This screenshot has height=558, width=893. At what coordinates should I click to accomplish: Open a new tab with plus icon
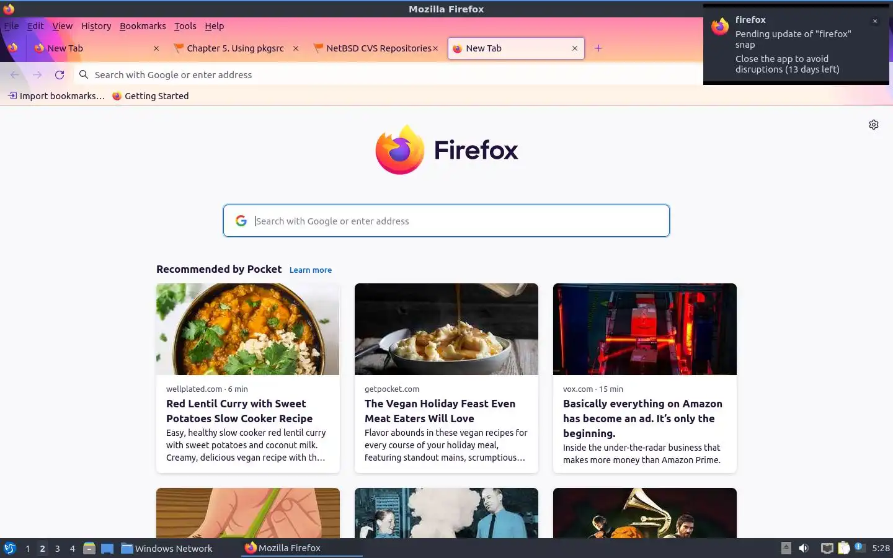(598, 48)
